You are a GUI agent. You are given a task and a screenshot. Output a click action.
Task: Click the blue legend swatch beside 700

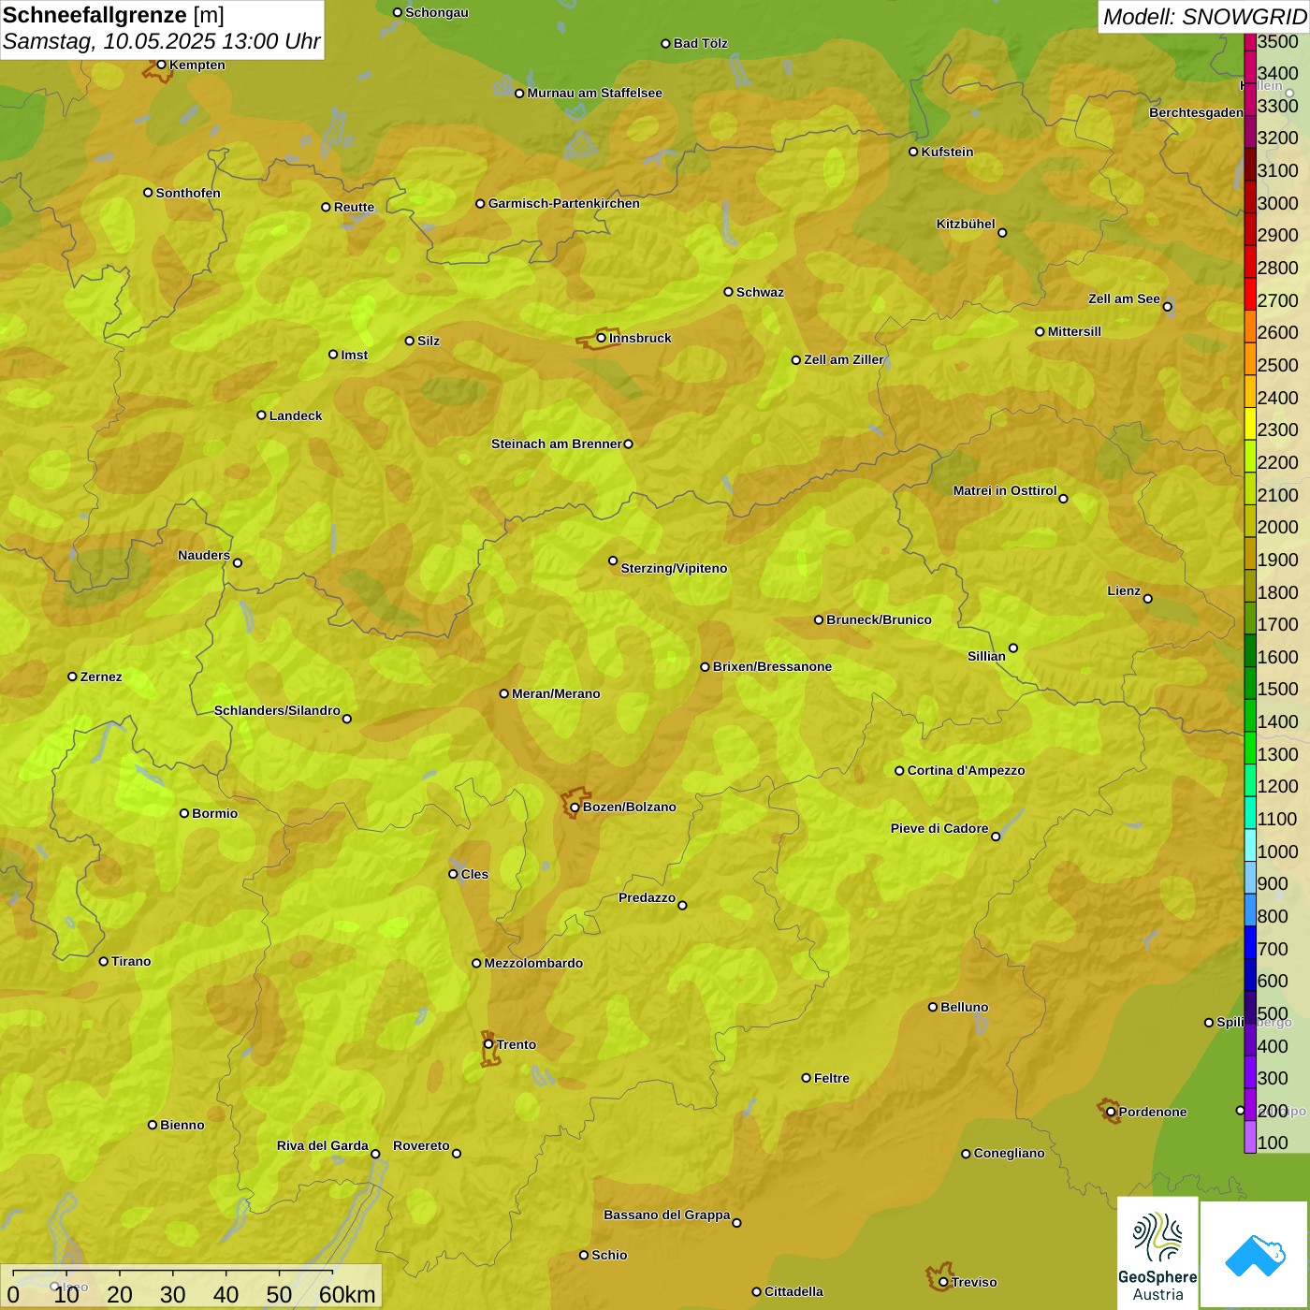coord(1250,942)
